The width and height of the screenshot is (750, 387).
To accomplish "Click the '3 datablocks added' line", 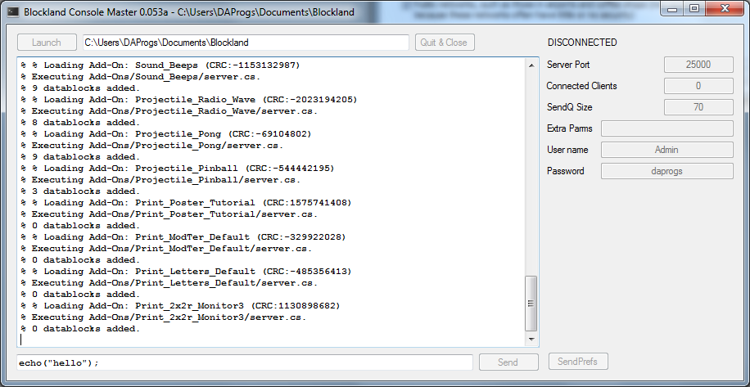I will coord(80,191).
